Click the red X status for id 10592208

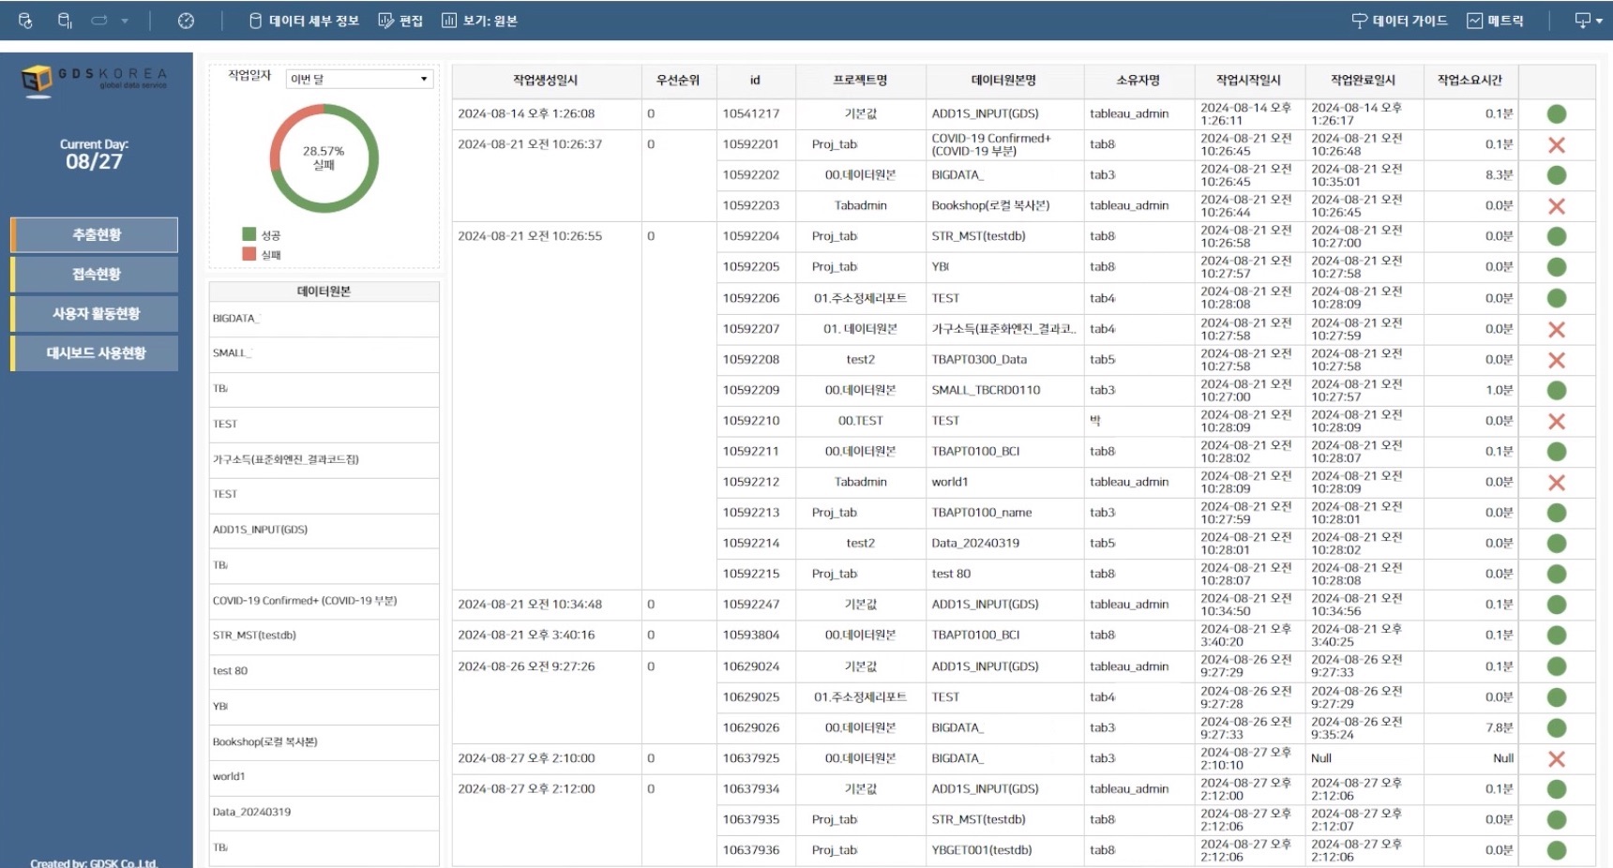coord(1557,360)
